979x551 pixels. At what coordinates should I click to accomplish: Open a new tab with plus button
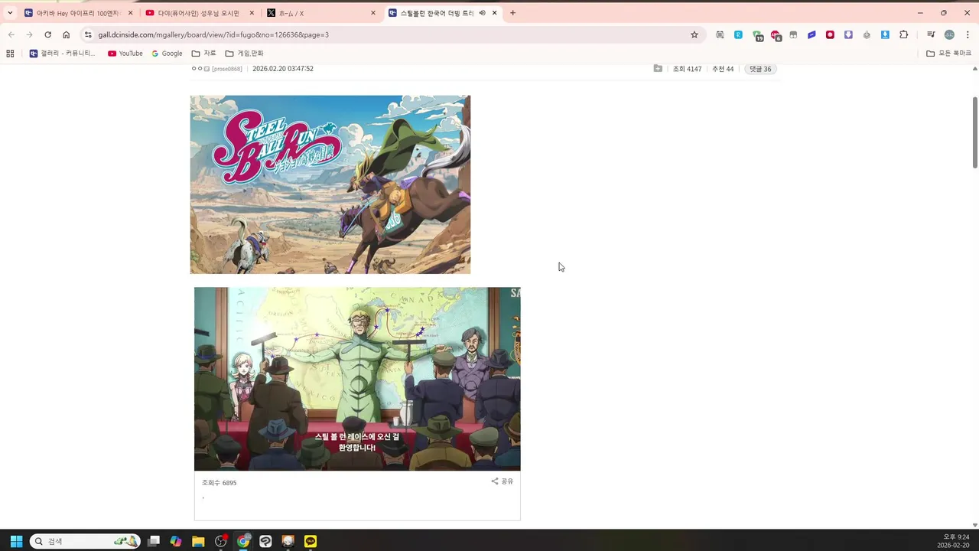(x=512, y=13)
